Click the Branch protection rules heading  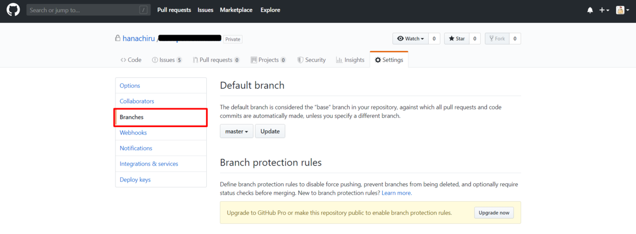[x=271, y=163]
